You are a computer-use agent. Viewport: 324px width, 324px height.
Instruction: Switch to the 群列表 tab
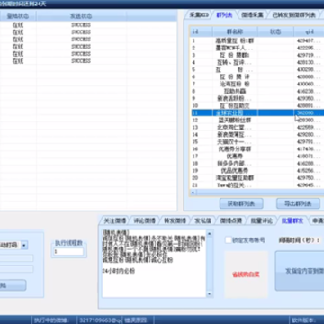point(224,15)
